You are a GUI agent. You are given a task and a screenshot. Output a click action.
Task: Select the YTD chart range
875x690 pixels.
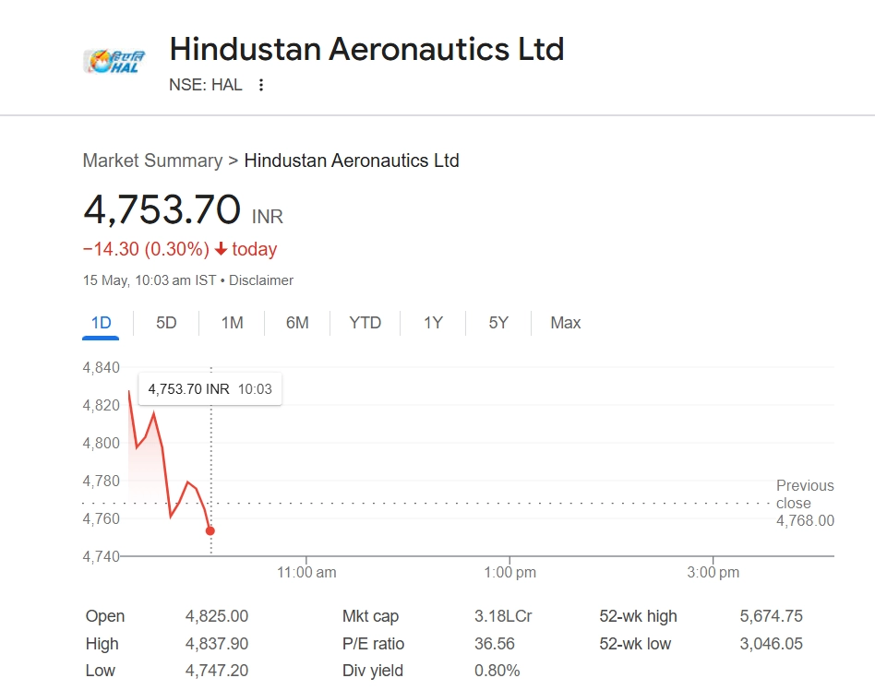366,323
